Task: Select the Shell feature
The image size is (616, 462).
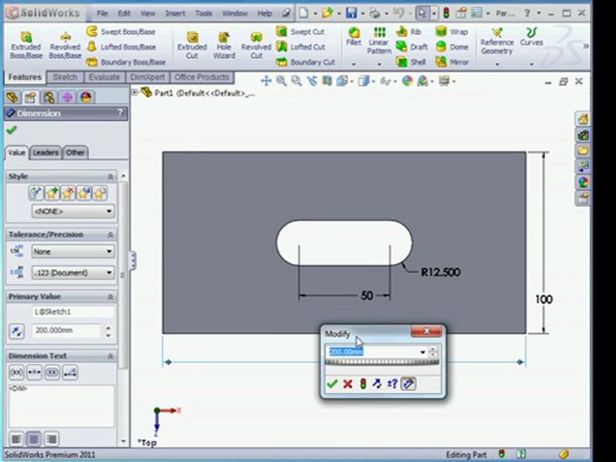Action: 411,62
